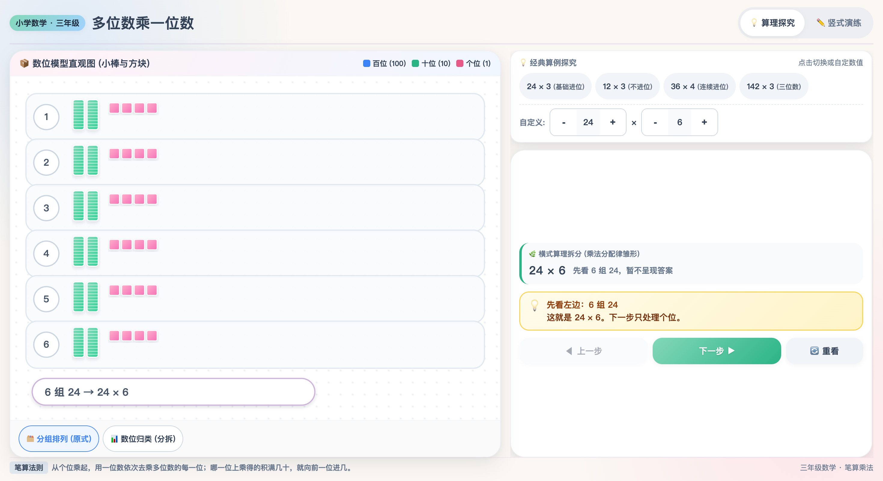
Task: Select example 36 × 4 (连续进位)
Action: pos(699,86)
